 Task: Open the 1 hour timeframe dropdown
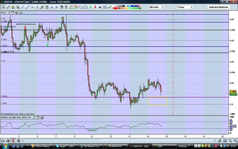185,7
